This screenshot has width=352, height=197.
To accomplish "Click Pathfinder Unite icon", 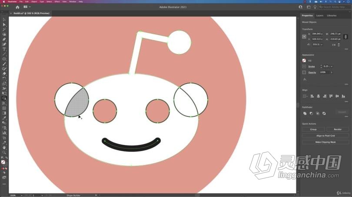I will pos(305,113).
